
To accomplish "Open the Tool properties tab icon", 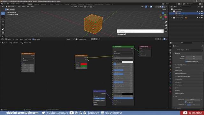I will coord(170,47).
